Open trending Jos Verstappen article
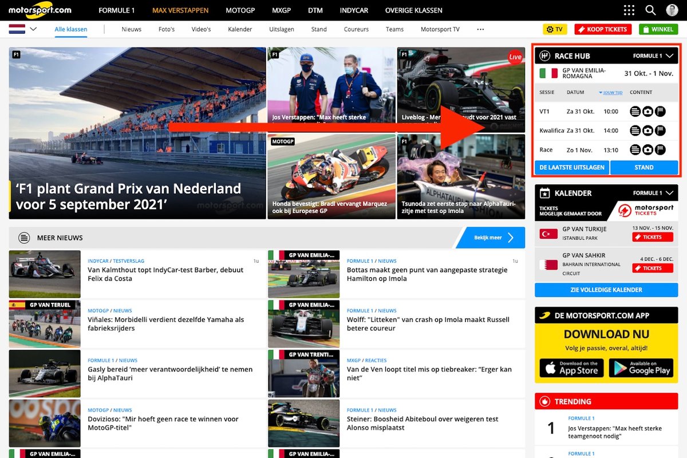Viewport: 687px width, 458px height. (614, 432)
